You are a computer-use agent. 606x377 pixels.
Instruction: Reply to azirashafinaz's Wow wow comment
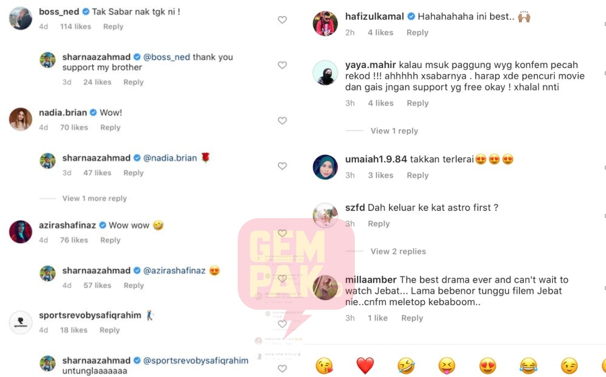click(x=110, y=240)
